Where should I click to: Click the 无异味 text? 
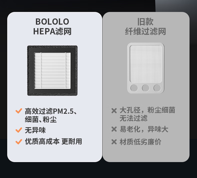(35, 130)
